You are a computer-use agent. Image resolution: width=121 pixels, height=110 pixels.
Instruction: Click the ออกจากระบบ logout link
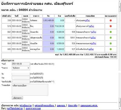[x=33, y=108]
